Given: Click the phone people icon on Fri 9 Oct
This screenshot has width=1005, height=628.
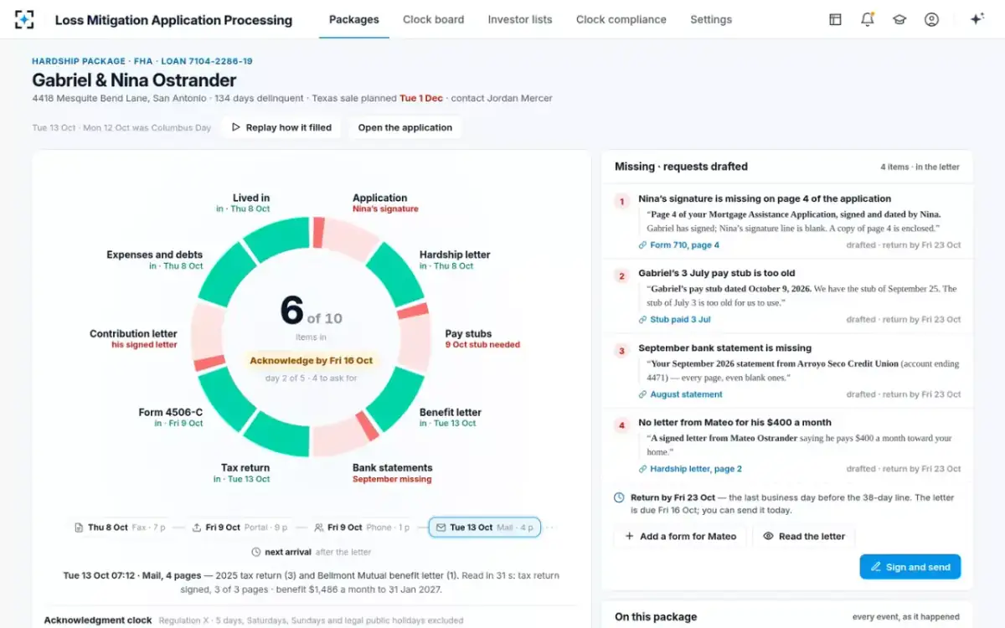Looking at the screenshot, I should pos(319,528).
